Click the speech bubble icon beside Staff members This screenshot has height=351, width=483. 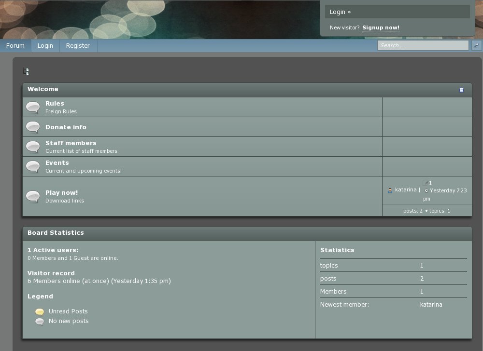(x=33, y=147)
